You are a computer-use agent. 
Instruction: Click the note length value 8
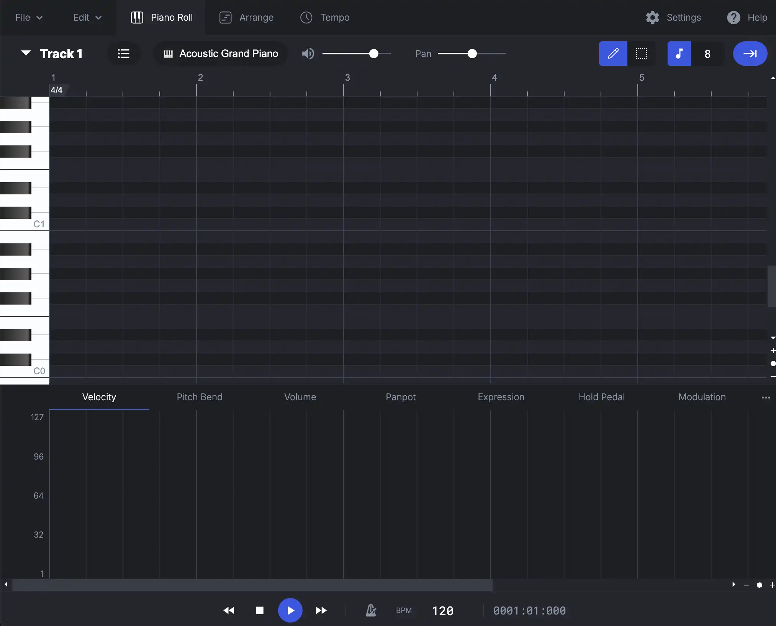click(x=708, y=54)
